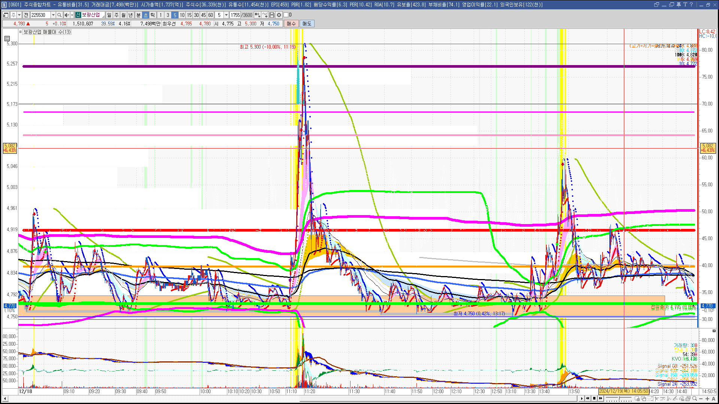Expand the interval value 5 dropdown arrow
This screenshot has width=719, height=404.
226,15
